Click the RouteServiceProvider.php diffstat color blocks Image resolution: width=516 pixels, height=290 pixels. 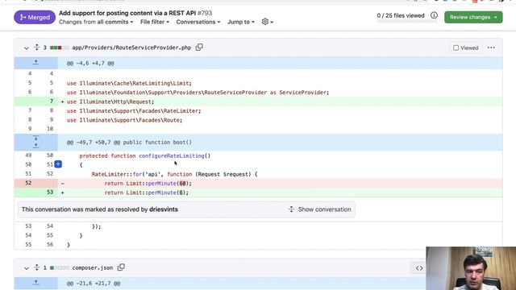(x=60, y=48)
